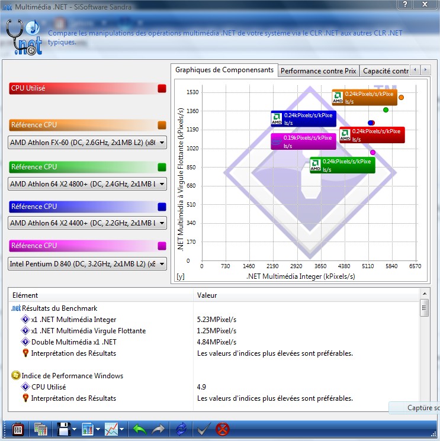Toggle the green Référence CPU checkbox square
The width and height of the screenshot is (440, 441).
point(162,167)
